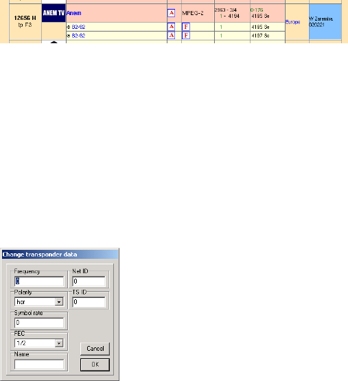Click into the Net ID field
The height and width of the screenshot is (381, 348).
(x=89, y=281)
